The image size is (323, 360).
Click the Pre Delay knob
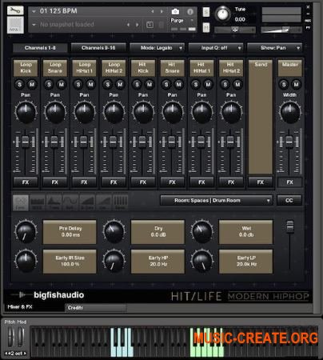coord(26,232)
